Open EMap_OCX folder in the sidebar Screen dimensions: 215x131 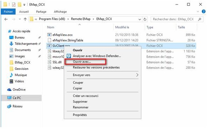(22, 63)
